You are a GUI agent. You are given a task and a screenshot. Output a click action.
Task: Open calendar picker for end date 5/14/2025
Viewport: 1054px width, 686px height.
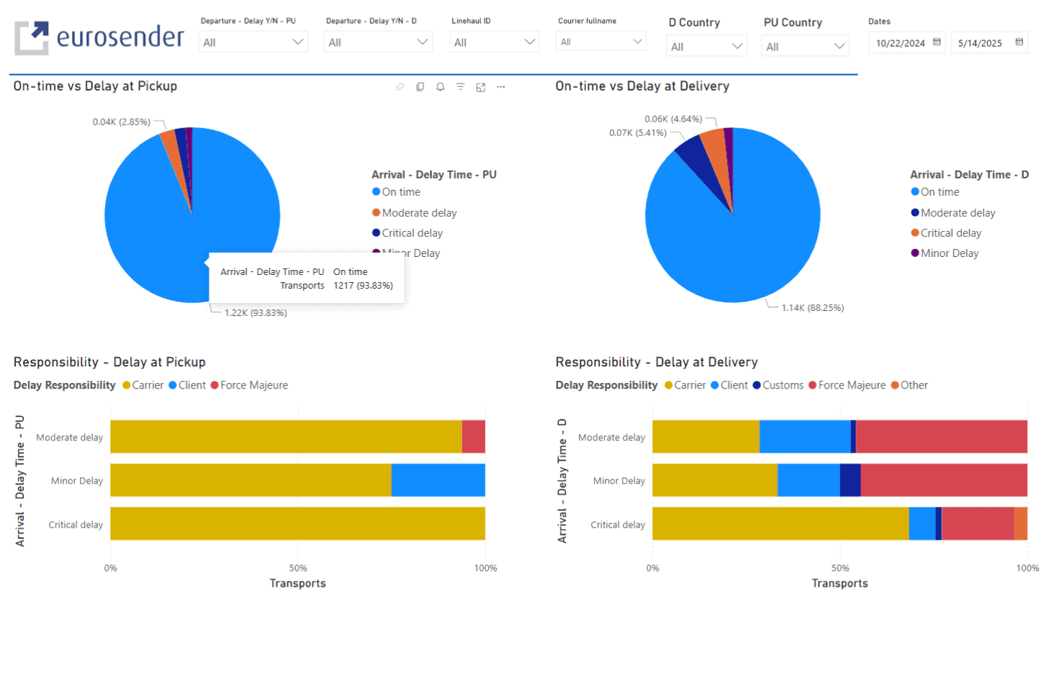coord(1019,42)
